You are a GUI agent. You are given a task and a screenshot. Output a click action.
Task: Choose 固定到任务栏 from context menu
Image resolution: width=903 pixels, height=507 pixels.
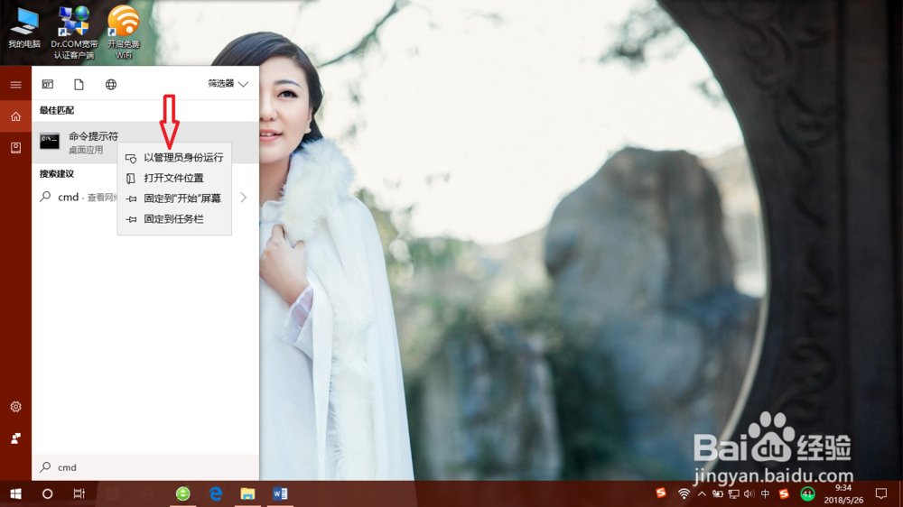click(x=174, y=219)
